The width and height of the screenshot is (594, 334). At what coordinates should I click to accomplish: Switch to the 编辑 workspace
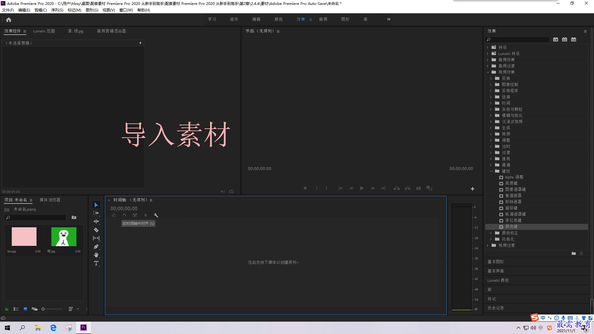click(256, 19)
